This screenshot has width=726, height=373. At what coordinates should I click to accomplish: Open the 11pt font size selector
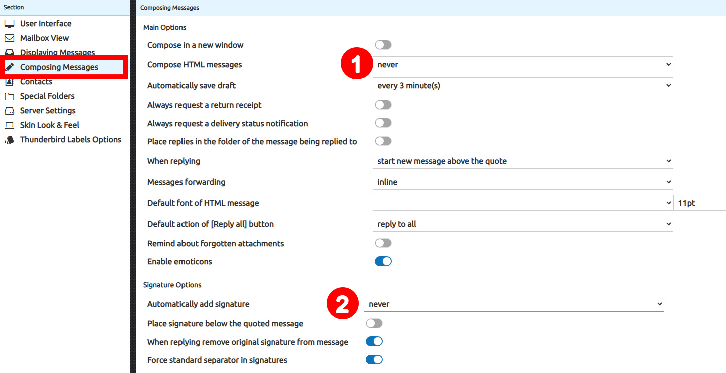pyautogui.click(x=699, y=203)
